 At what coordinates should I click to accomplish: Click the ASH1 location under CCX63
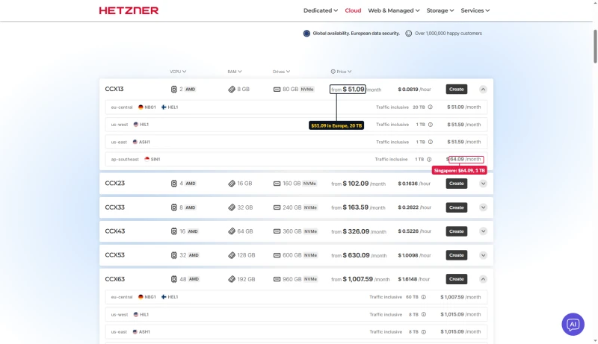pos(141,332)
